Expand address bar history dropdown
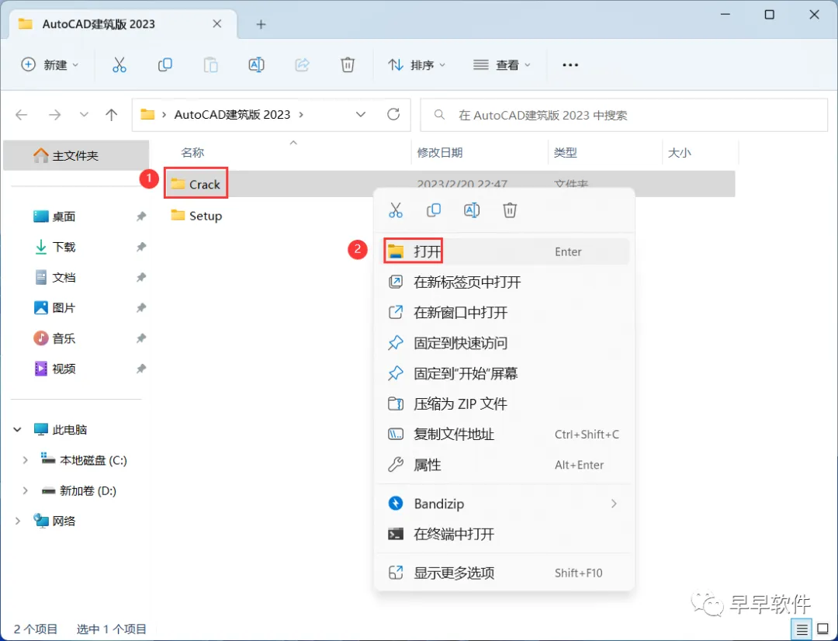 click(361, 114)
